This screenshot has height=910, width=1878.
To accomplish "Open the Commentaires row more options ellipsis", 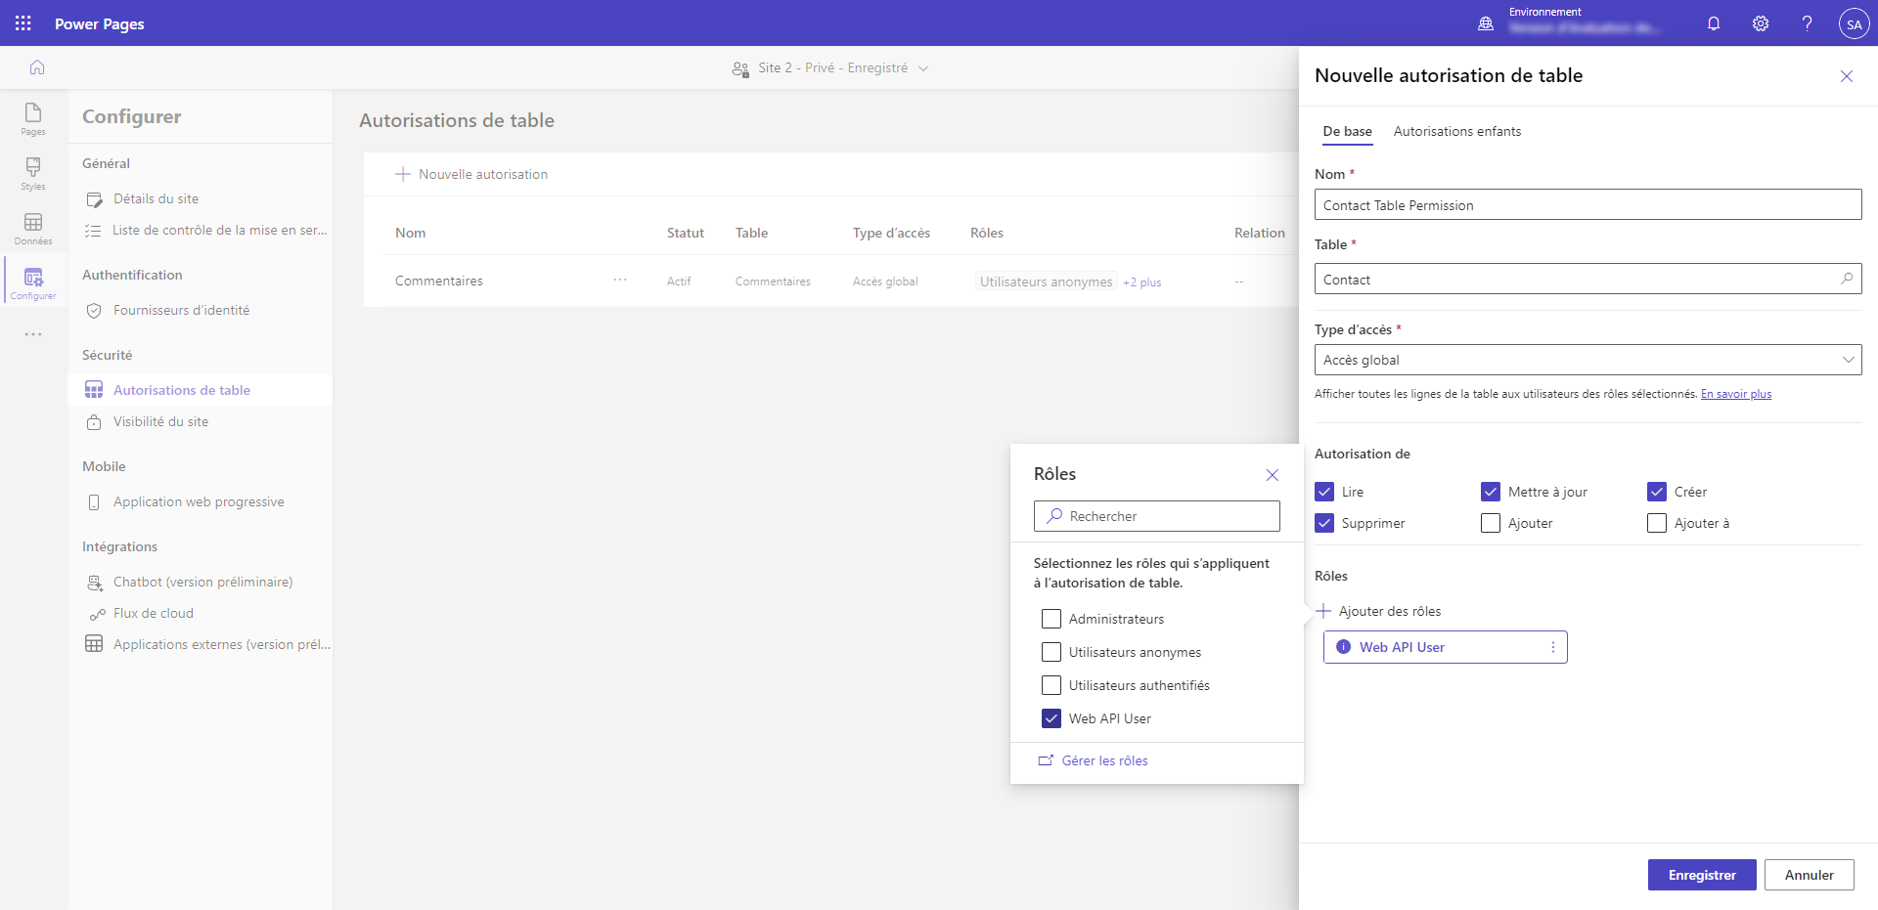I will coord(620,281).
